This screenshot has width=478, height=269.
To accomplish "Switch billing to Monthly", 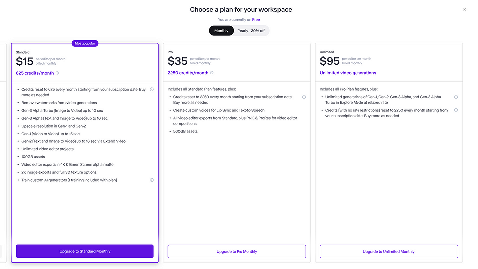I will (221, 31).
